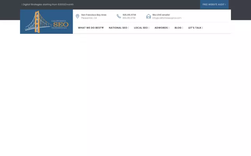Expand the Let's Talk dropdown arrow
Screen dimensions: 251x156
pyautogui.click(x=202, y=28)
